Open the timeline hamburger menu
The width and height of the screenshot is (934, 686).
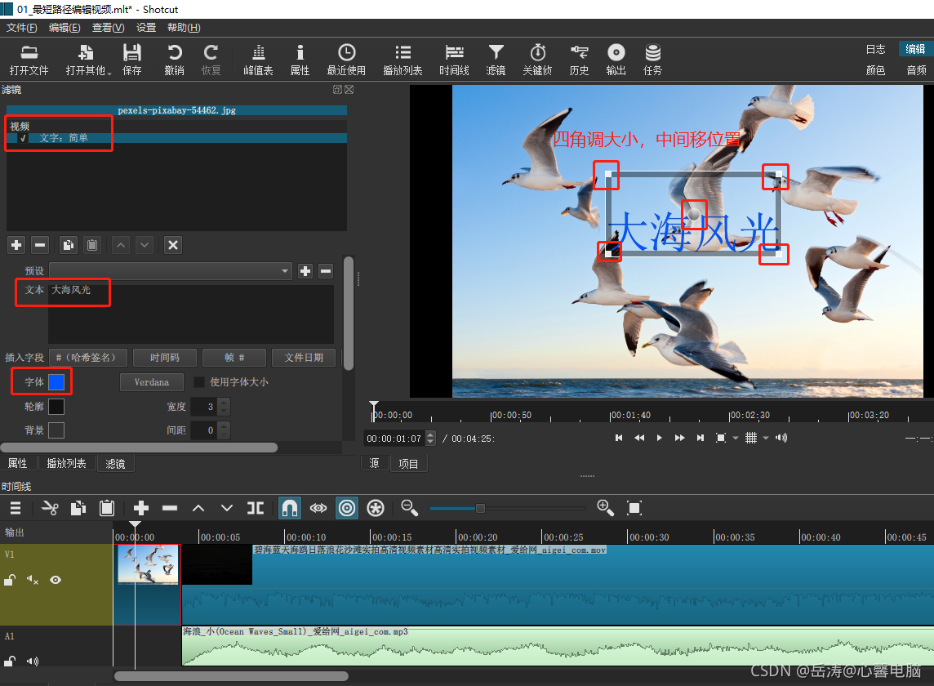pos(16,508)
